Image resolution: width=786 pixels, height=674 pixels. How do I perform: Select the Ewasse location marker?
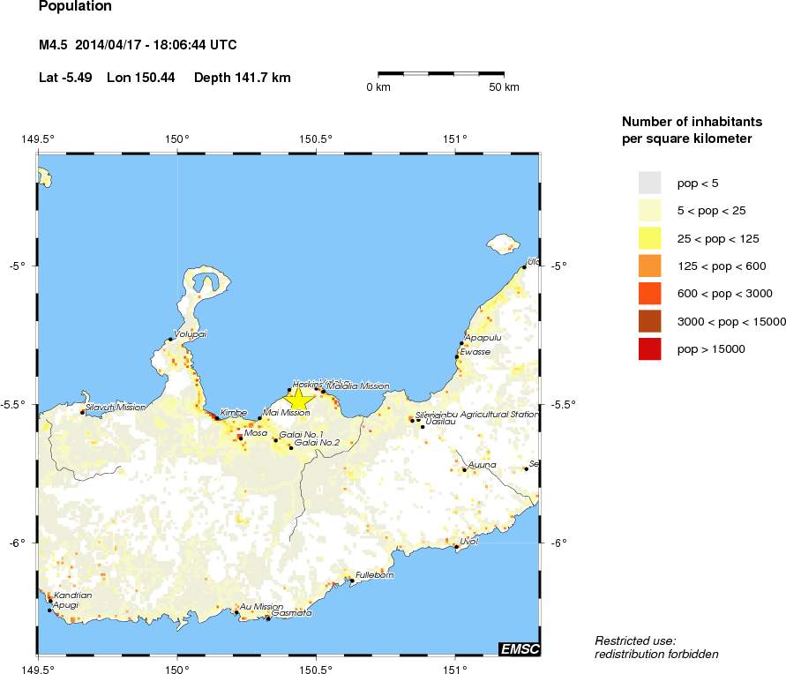tap(457, 356)
